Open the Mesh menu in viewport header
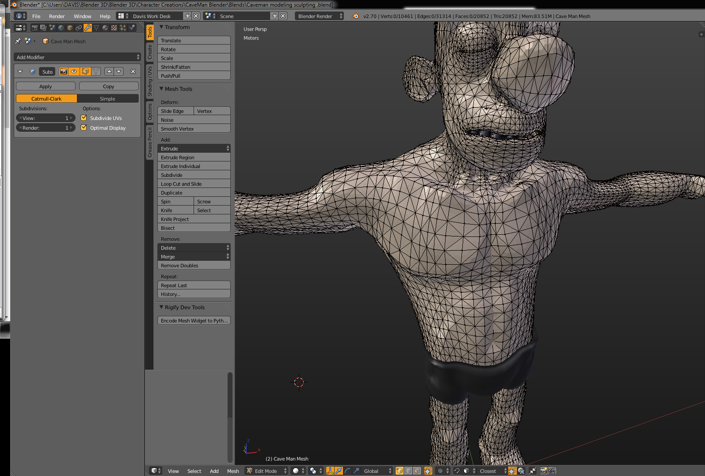 pyautogui.click(x=233, y=471)
